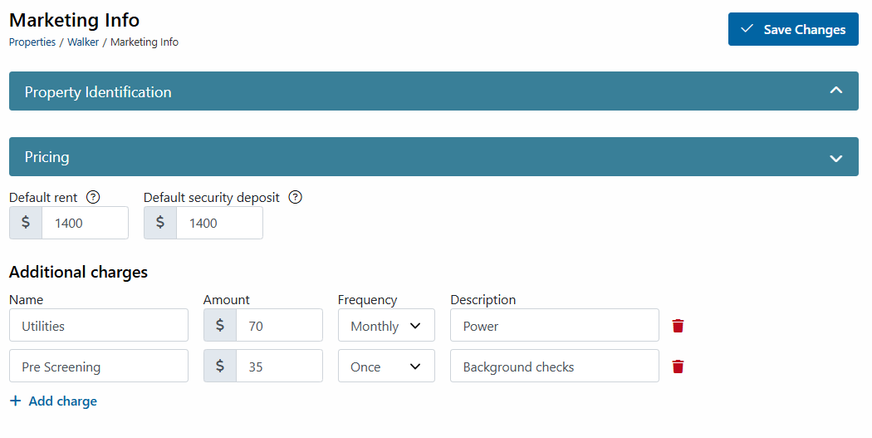This screenshot has width=872, height=438.
Task: Open the Once frequency dropdown
Action: click(x=386, y=367)
